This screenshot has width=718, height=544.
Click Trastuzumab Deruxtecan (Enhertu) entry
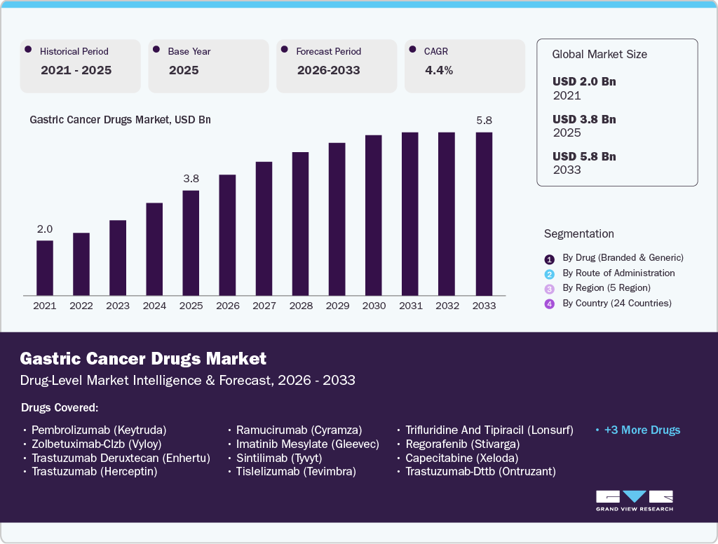(x=121, y=458)
